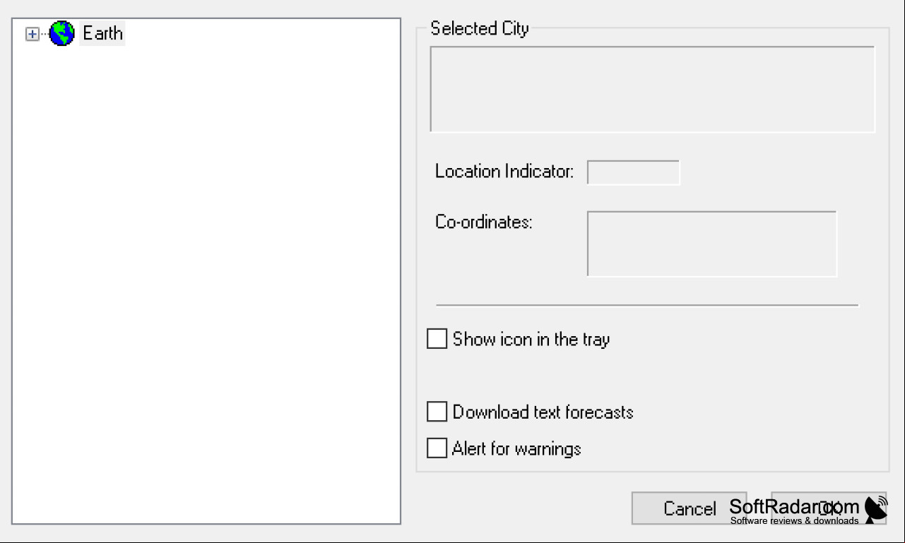Click empty space in the location tree panel

tap(206, 282)
